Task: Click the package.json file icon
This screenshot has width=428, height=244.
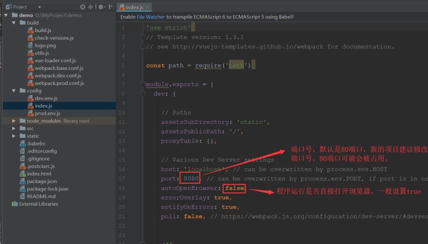Action: [x=23, y=181]
